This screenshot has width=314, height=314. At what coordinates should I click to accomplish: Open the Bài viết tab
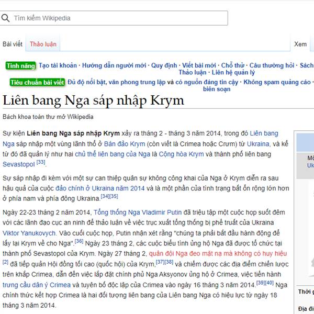(x=13, y=44)
